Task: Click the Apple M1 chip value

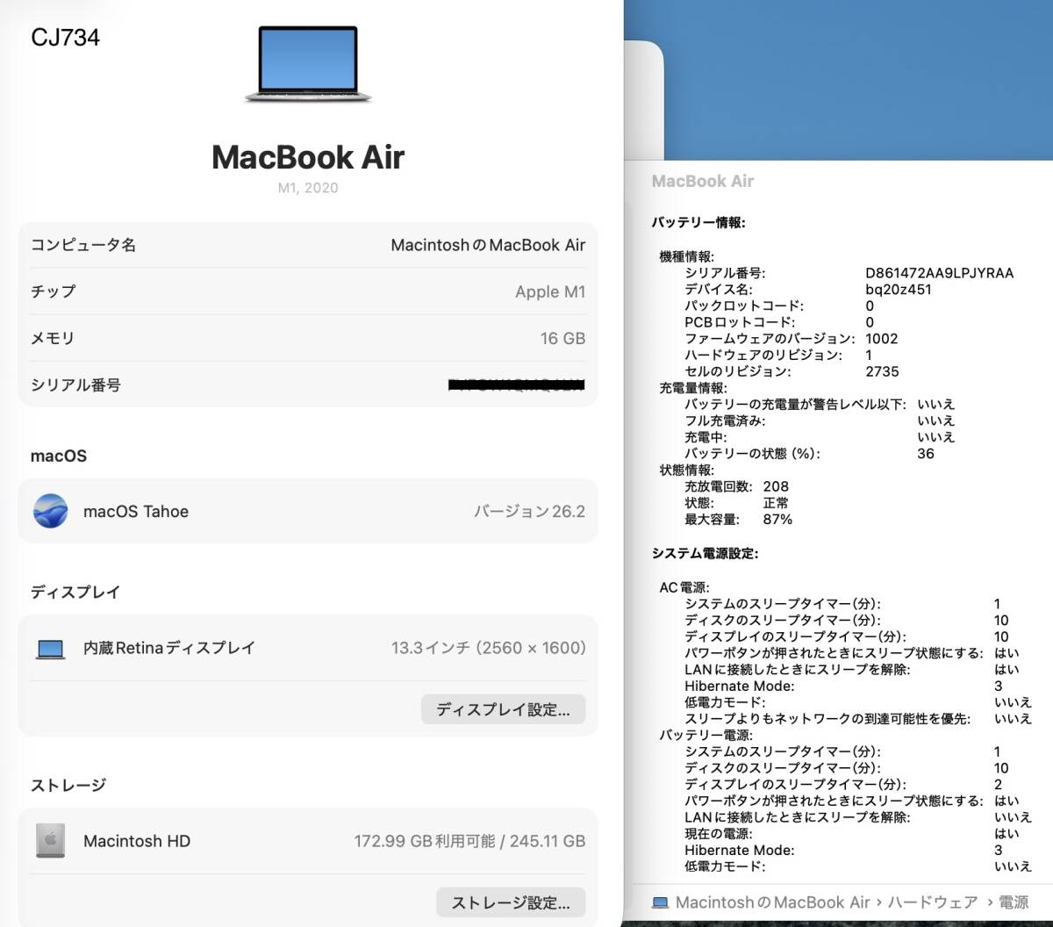Action: tap(550, 291)
